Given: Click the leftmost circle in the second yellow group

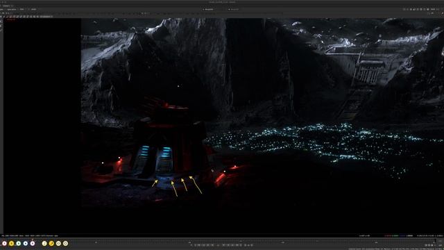Looking at the screenshot, I should click(44, 243).
